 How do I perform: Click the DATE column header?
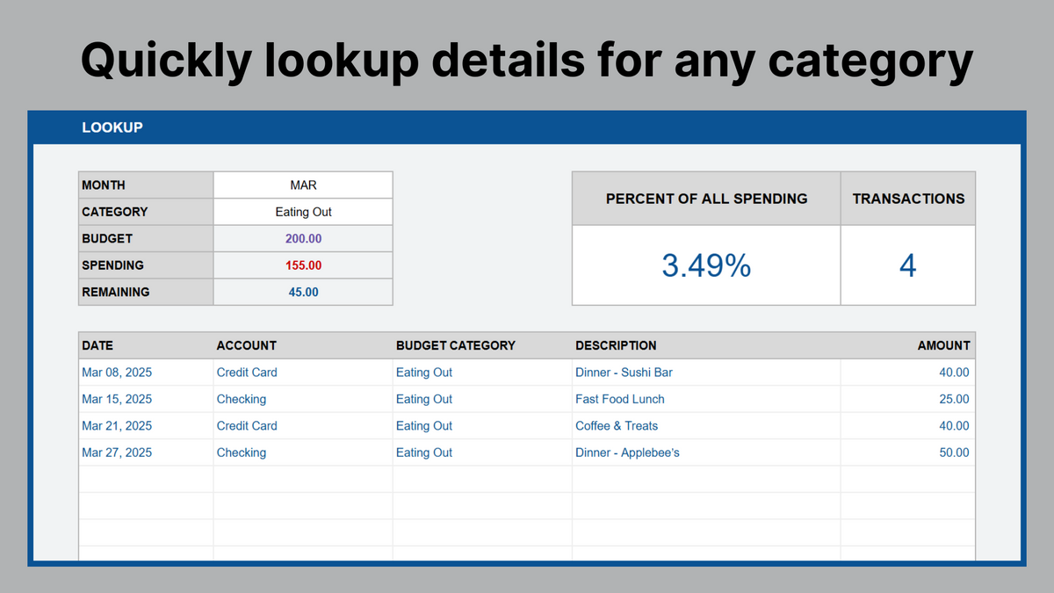tap(146, 345)
